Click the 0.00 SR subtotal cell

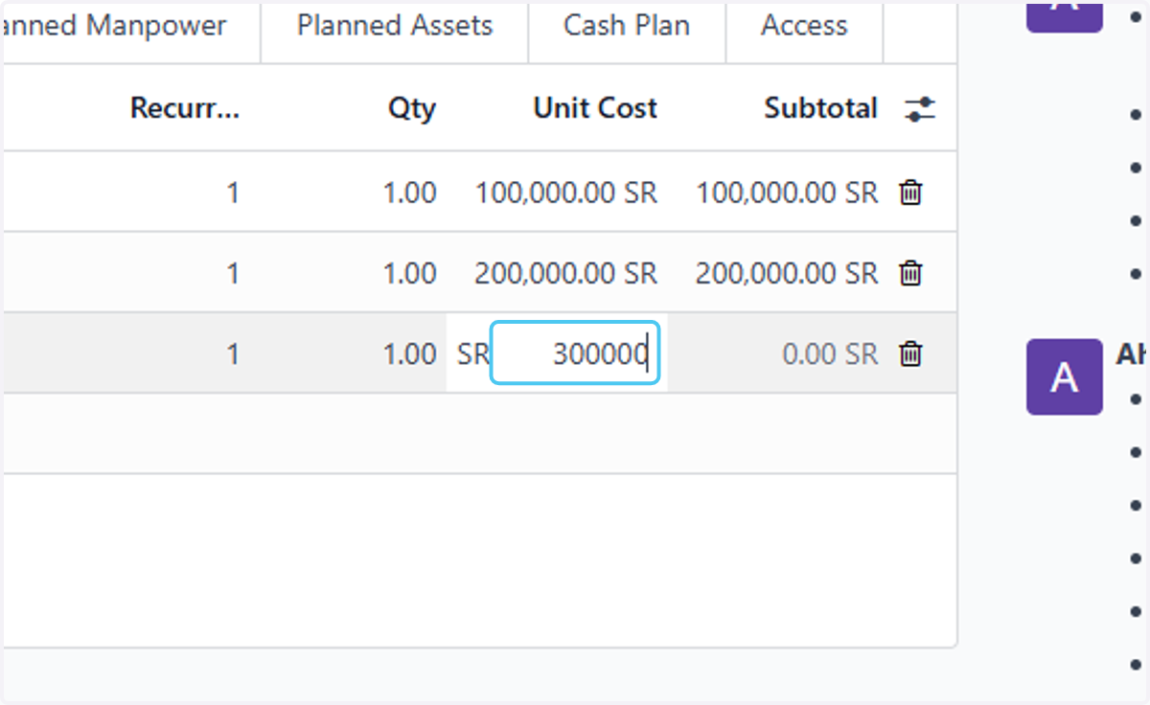[x=830, y=354]
